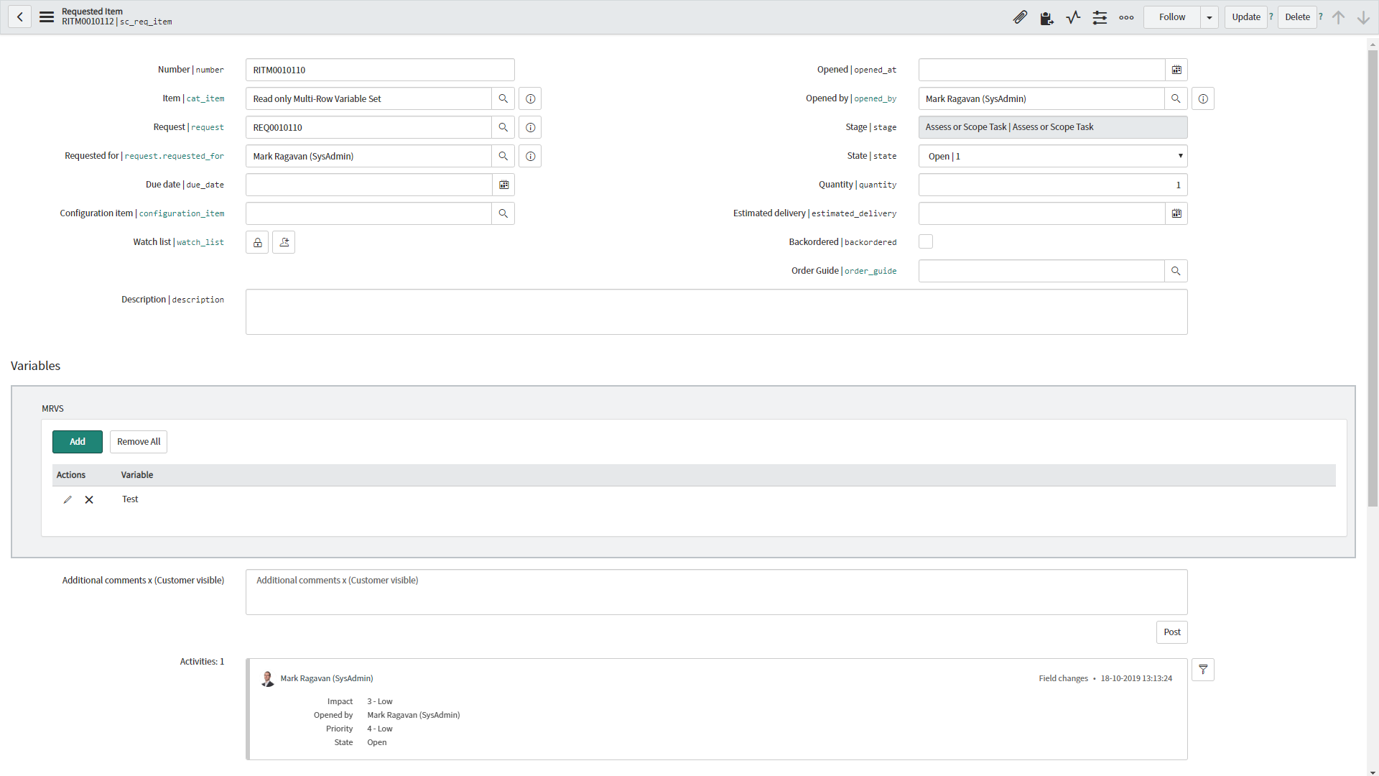Preview Item record info icon
This screenshot has height=776, width=1379.
coord(530,98)
